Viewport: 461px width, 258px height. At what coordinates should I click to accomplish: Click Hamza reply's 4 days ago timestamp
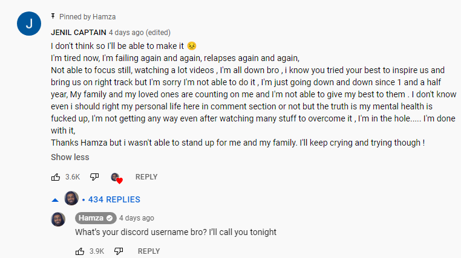click(136, 218)
